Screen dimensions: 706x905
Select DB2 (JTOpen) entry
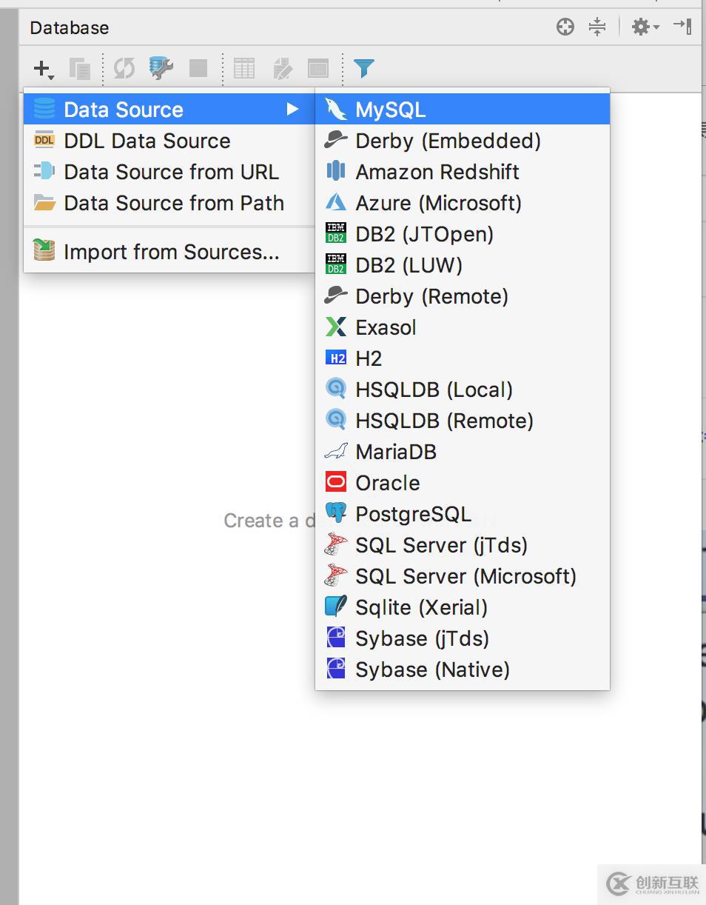tap(463, 234)
